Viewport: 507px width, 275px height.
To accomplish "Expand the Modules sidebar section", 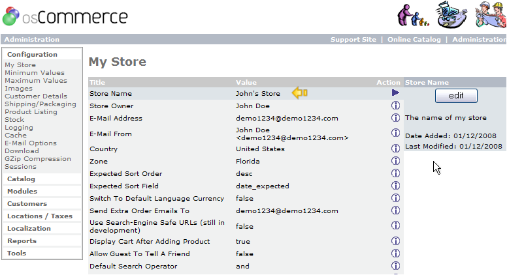I will click(22, 192).
